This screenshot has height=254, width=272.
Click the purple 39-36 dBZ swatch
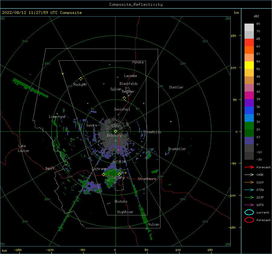[x=249, y=103]
